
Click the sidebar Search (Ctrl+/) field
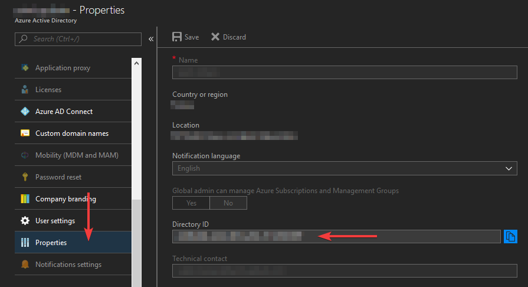tap(78, 39)
